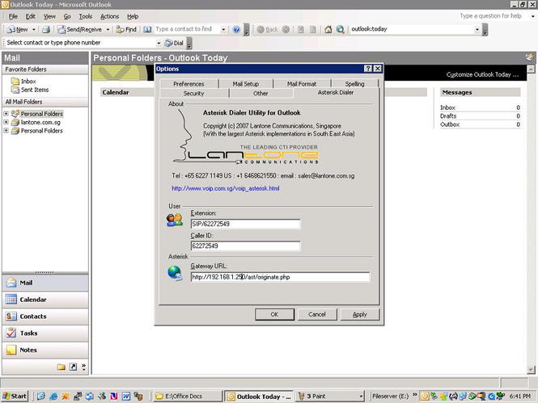Click the Find toolbar button
Image resolution: width=538 pixels, height=403 pixels.
tap(126, 29)
